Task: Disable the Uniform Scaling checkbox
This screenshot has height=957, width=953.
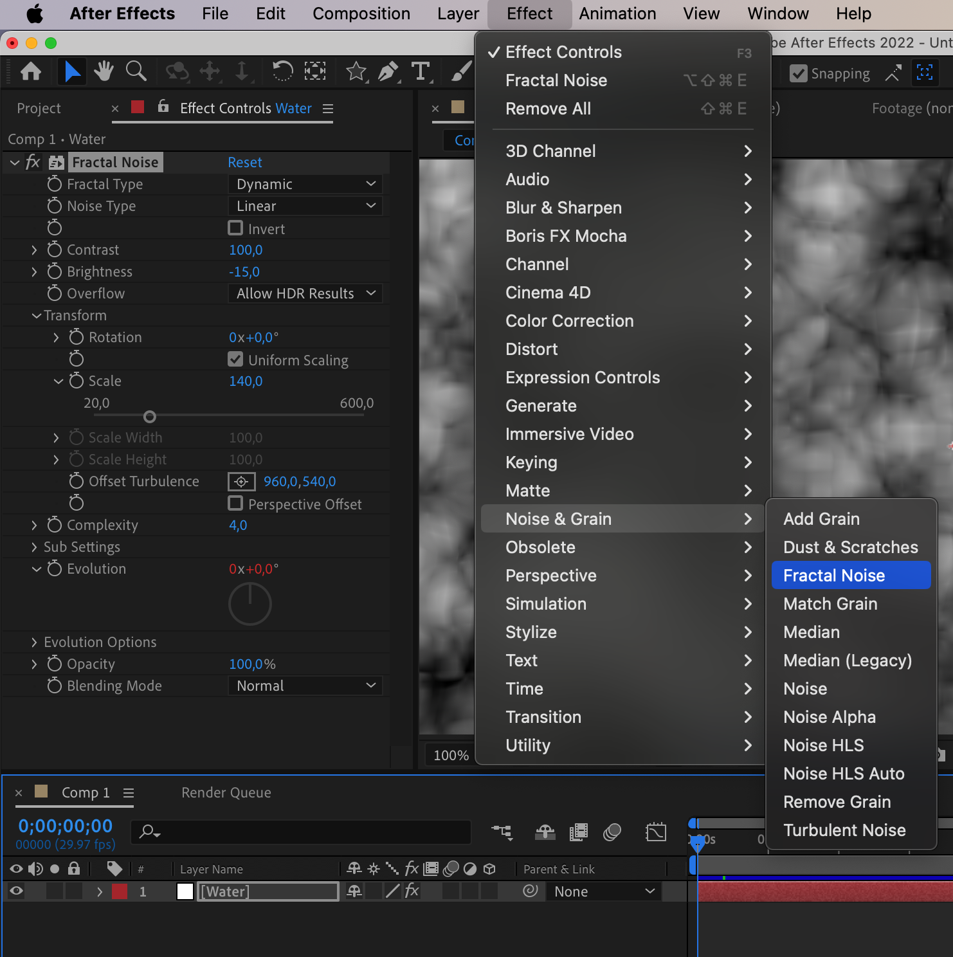Action: point(235,360)
